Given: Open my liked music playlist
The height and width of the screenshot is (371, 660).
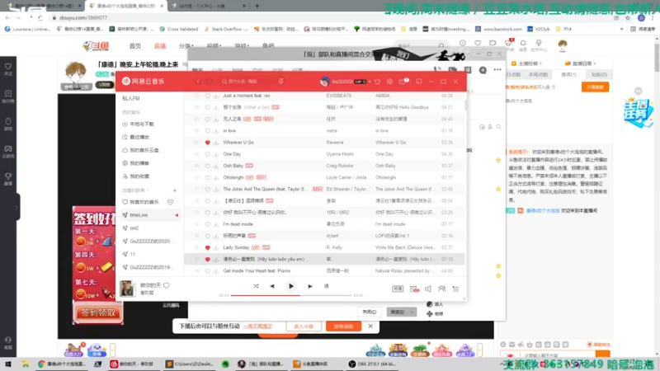Looking at the screenshot, I should point(140,202).
